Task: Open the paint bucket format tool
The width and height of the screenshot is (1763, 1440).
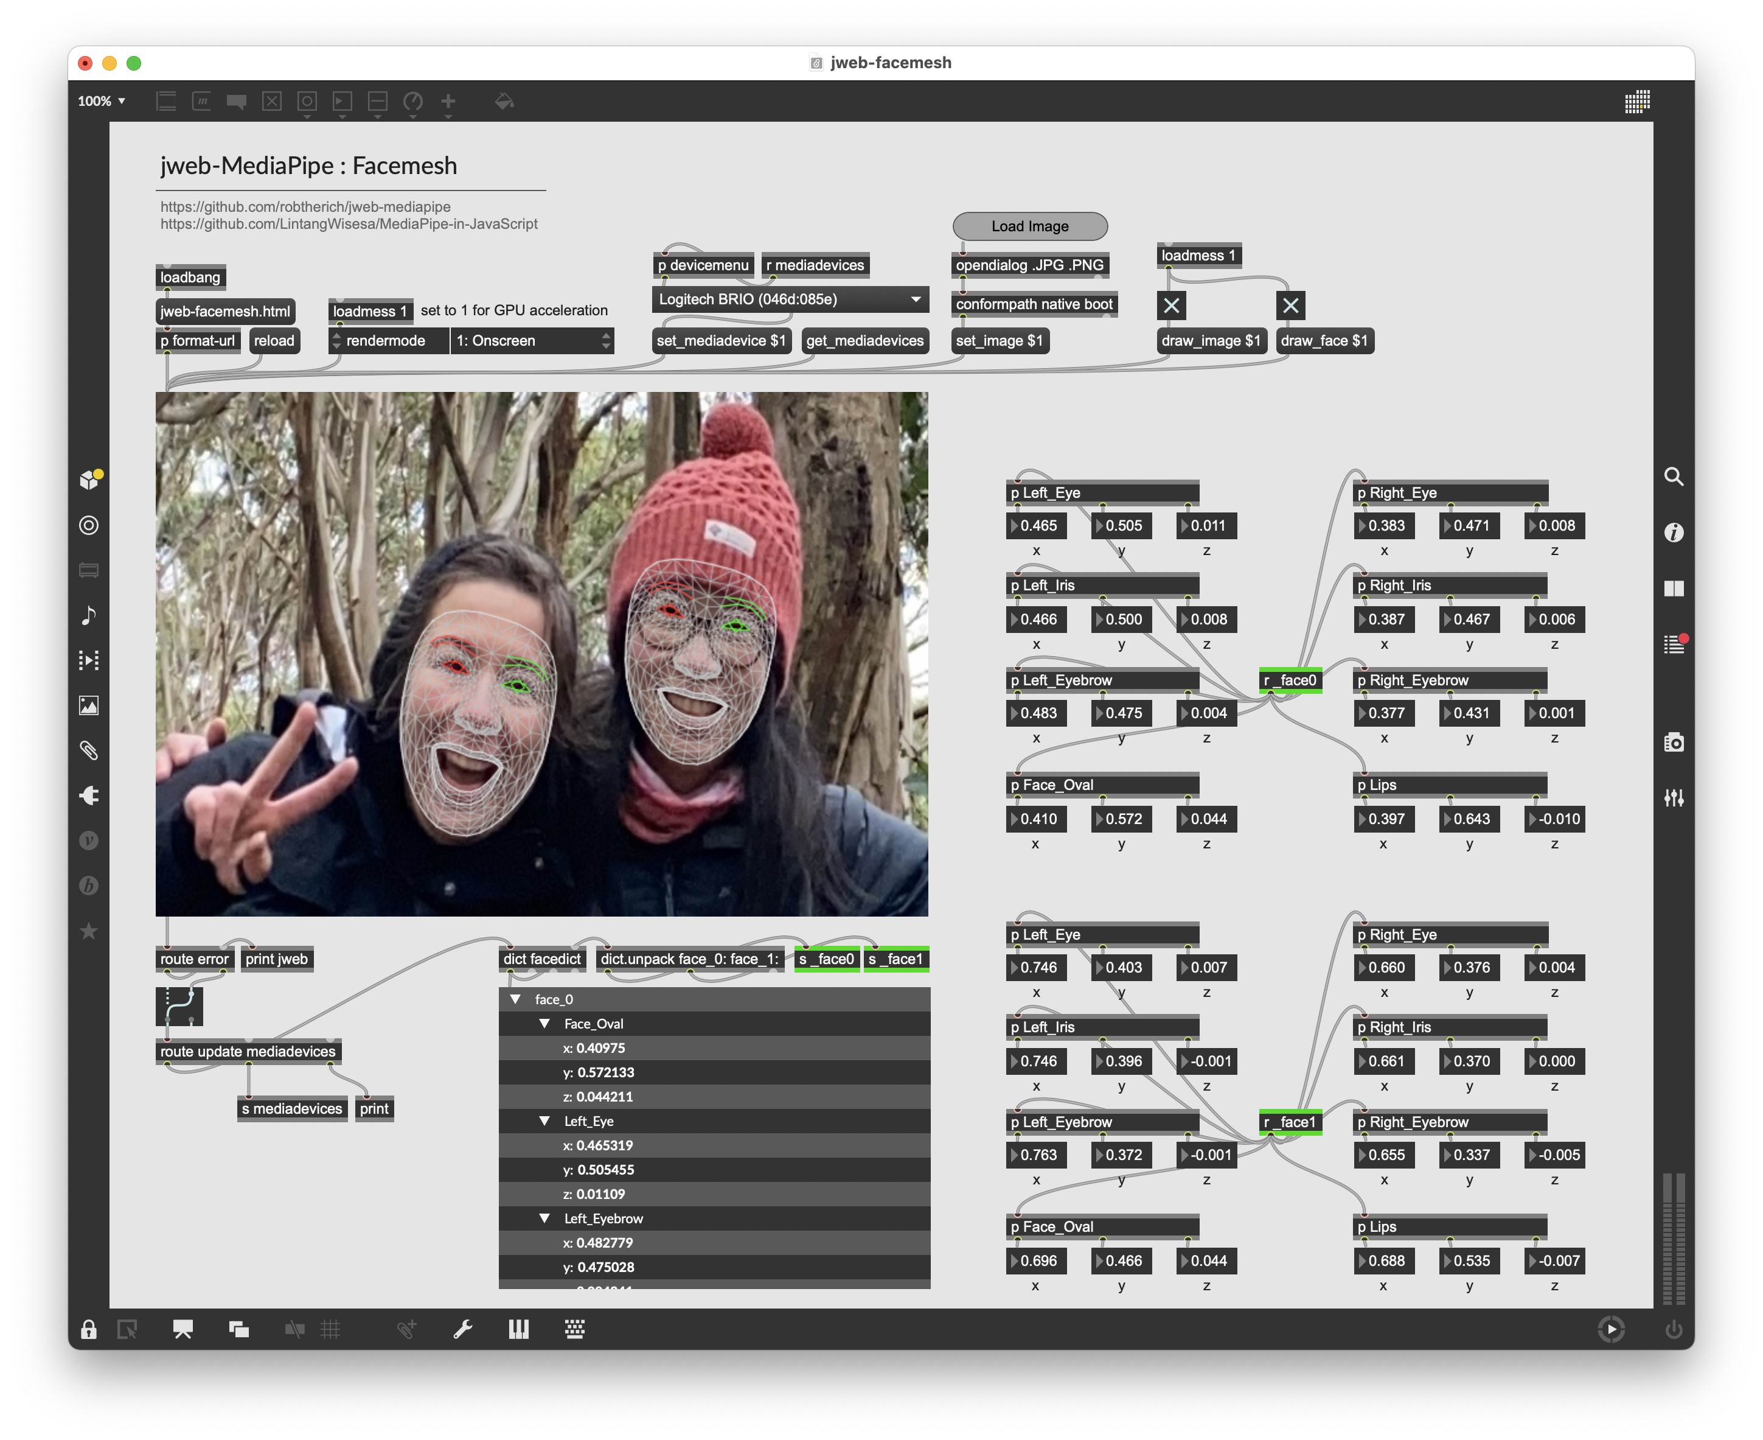Action: tap(503, 101)
